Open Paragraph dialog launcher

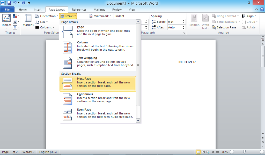(184, 33)
